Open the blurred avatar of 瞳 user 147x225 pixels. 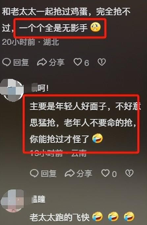pos(12,201)
